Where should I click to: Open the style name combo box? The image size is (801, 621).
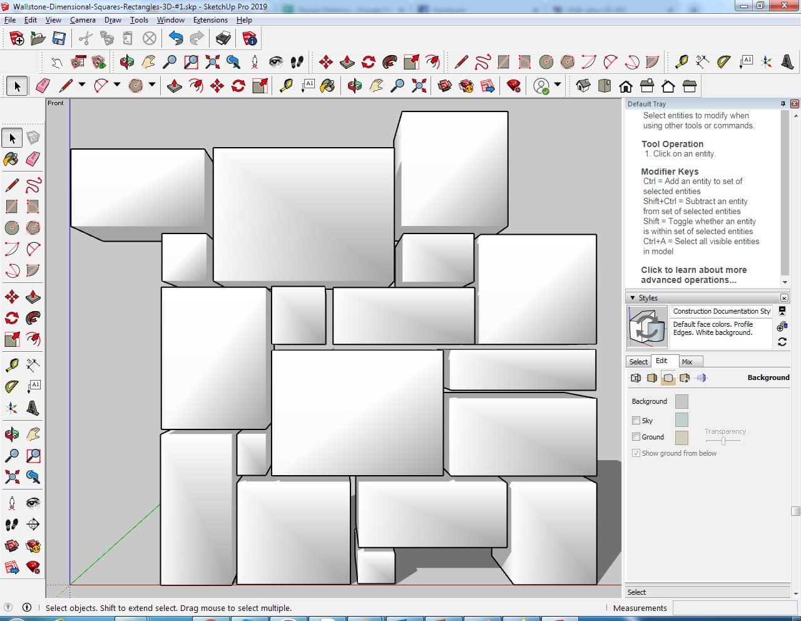pos(721,311)
